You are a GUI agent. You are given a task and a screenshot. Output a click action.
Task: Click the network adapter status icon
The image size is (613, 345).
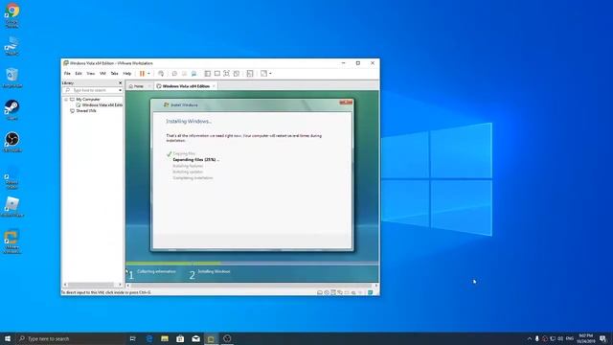pyautogui.click(x=340, y=292)
